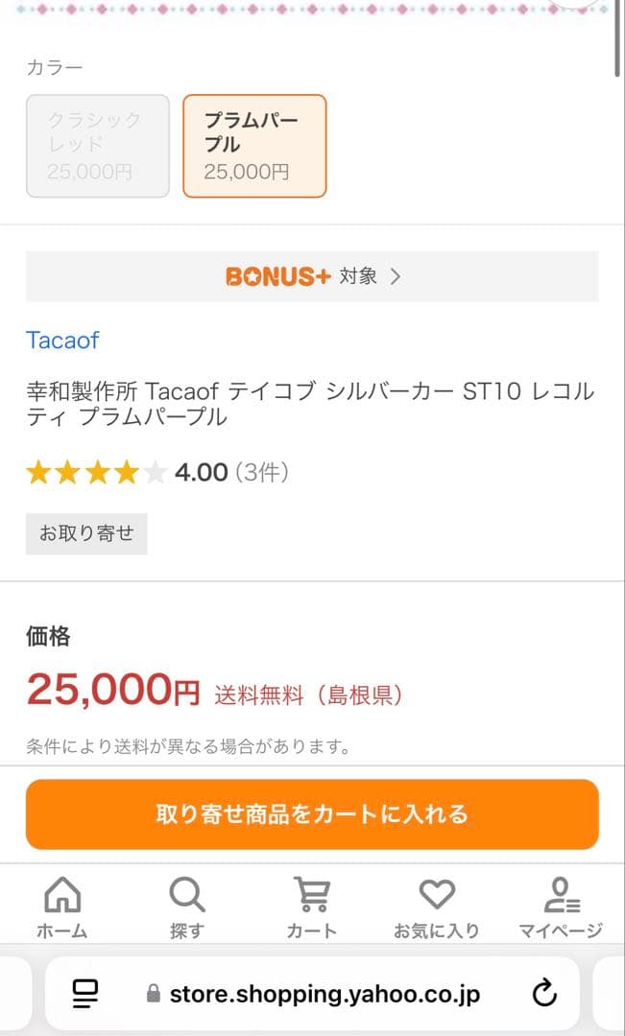Expand the BONUS+対象 details chevron

point(393,274)
